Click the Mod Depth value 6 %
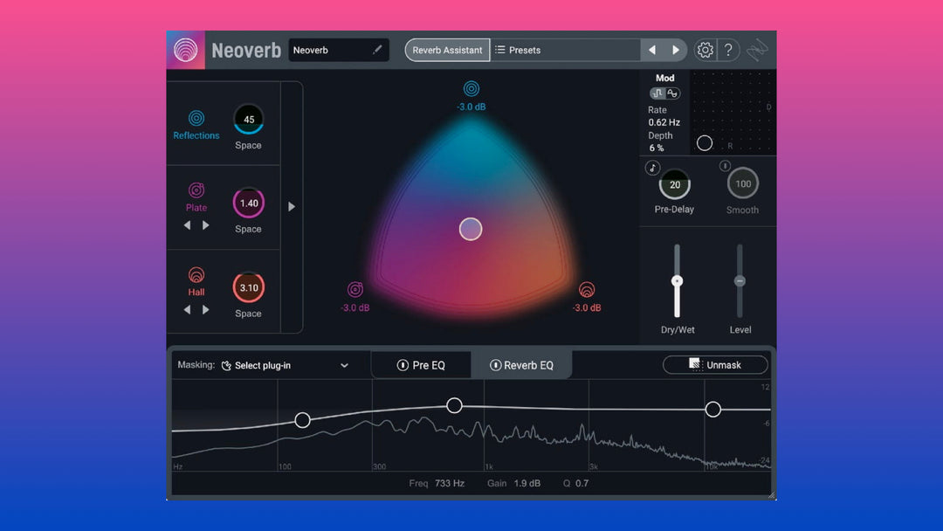Screen dimensions: 943x531 coord(656,148)
